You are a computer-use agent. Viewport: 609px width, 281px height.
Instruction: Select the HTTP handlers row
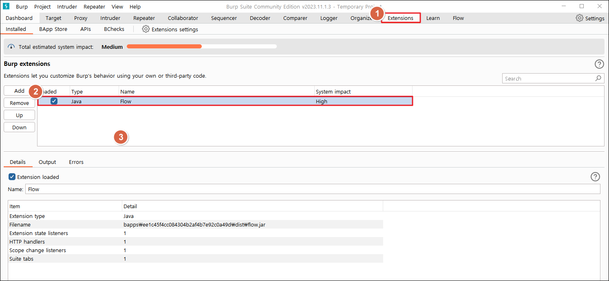(196, 242)
